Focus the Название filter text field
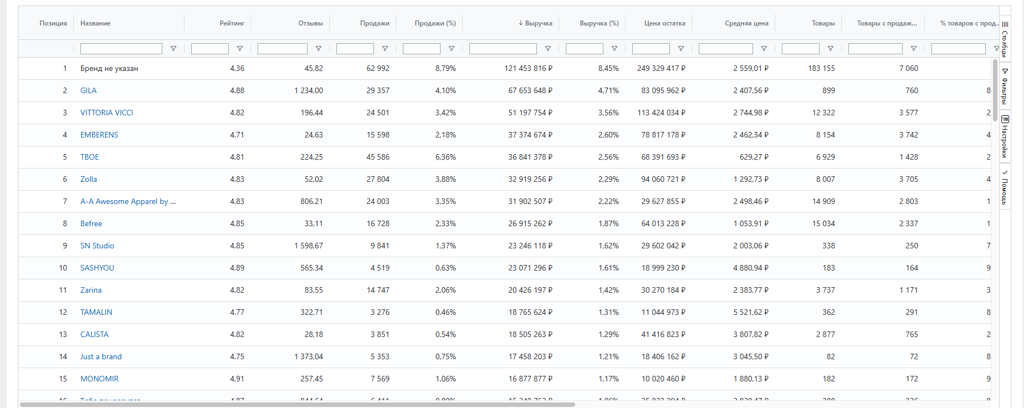 pyautogui.click(x=121, y=49)
